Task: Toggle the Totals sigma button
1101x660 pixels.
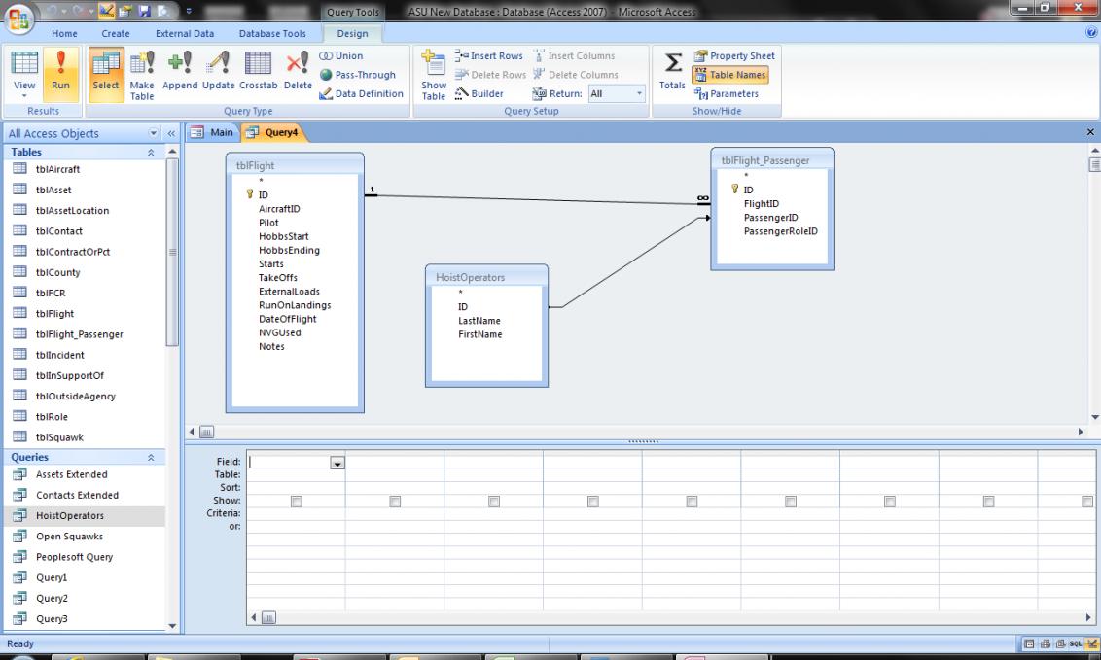Action: point(672,70)
